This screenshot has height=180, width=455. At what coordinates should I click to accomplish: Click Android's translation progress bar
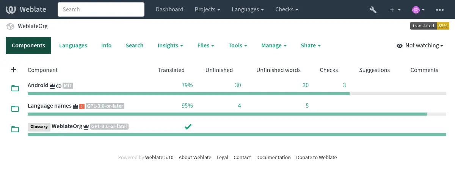click(x=237, y=94)
